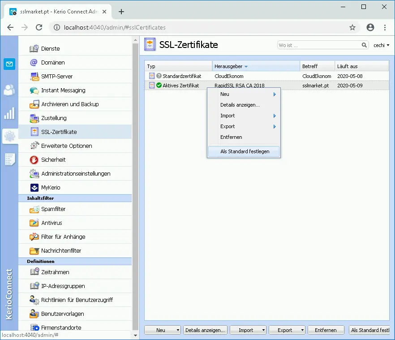The image size is (395, 340).
Task: Open Filter für Anhänge icon
Action: coord(34,237)
